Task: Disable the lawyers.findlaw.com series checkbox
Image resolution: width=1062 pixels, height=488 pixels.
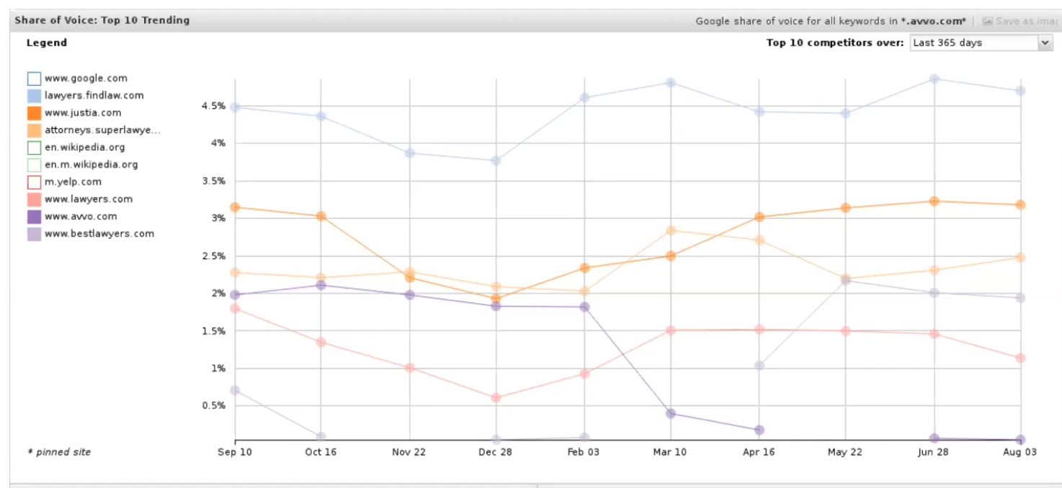Action: (34, 96)
